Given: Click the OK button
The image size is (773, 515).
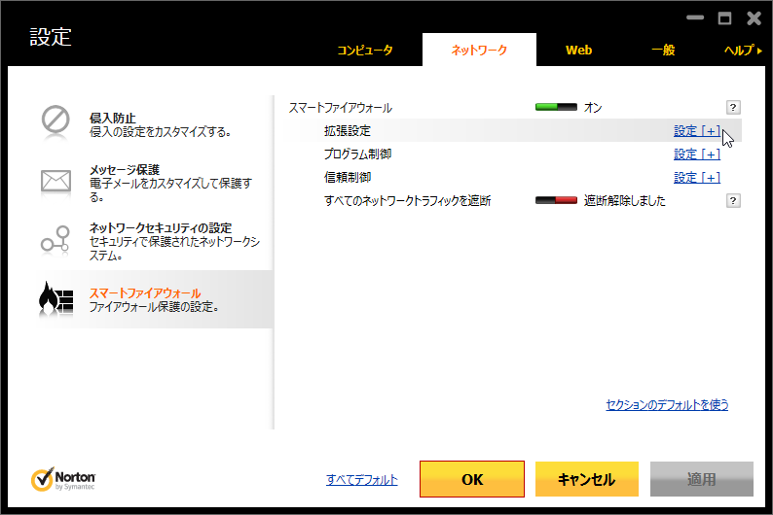Looking at the screenshot, I should click(472, 479).
